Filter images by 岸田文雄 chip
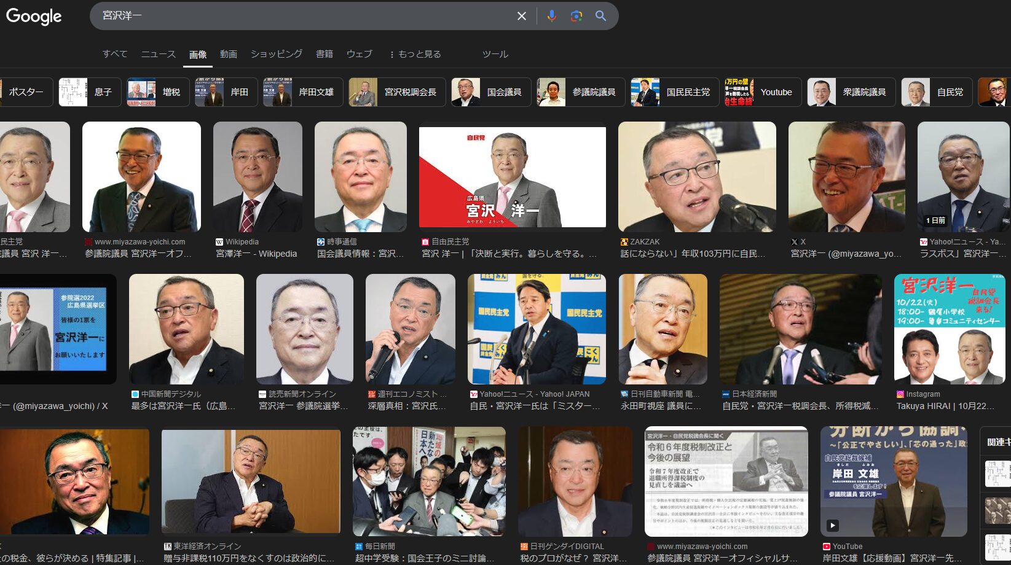This screenshot has height=565, width=1011. (303, 92)
